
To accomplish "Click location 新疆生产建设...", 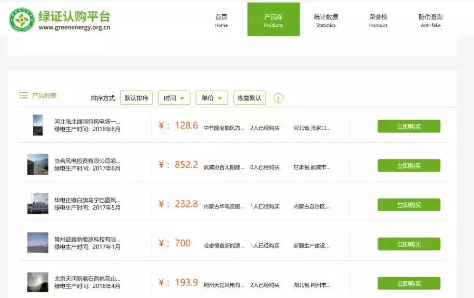I will [311, 246].
